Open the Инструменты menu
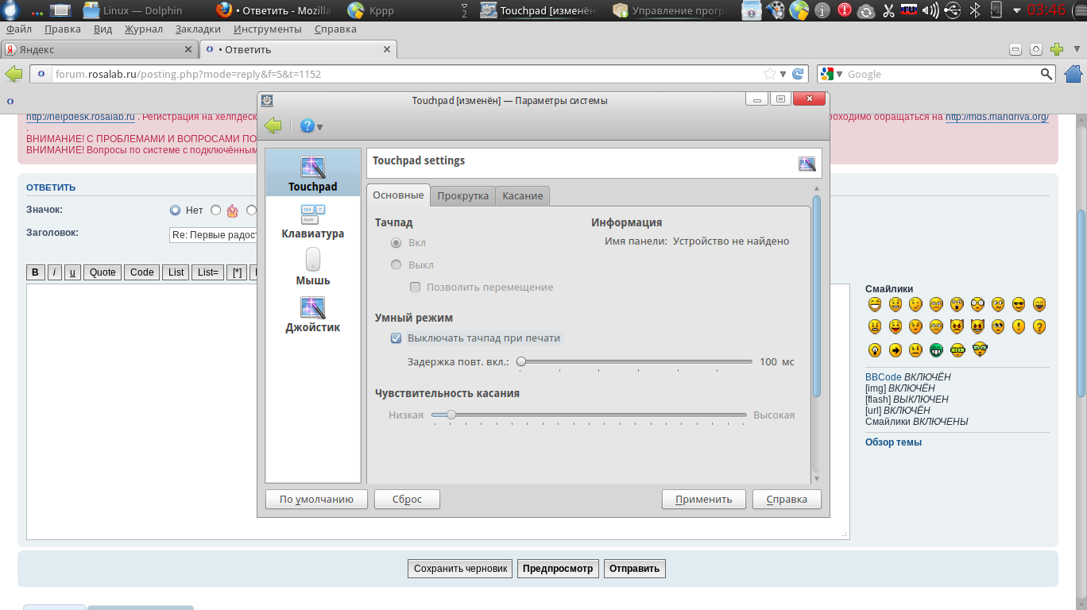The image size is (1087, 610). [x=268, y=29]
